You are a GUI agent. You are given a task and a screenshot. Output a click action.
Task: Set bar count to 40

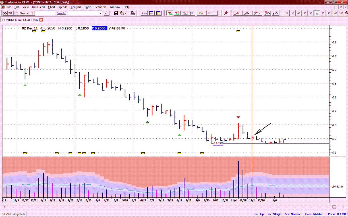299,13
